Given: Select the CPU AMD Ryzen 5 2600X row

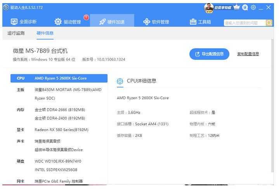Looking at the screenshot, I should tap(59, 78).
